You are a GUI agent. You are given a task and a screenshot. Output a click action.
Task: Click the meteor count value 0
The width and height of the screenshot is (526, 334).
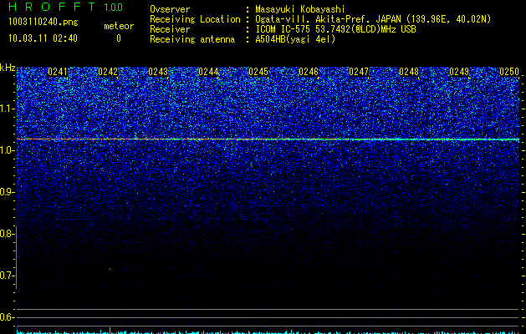(x=119, y=38)
